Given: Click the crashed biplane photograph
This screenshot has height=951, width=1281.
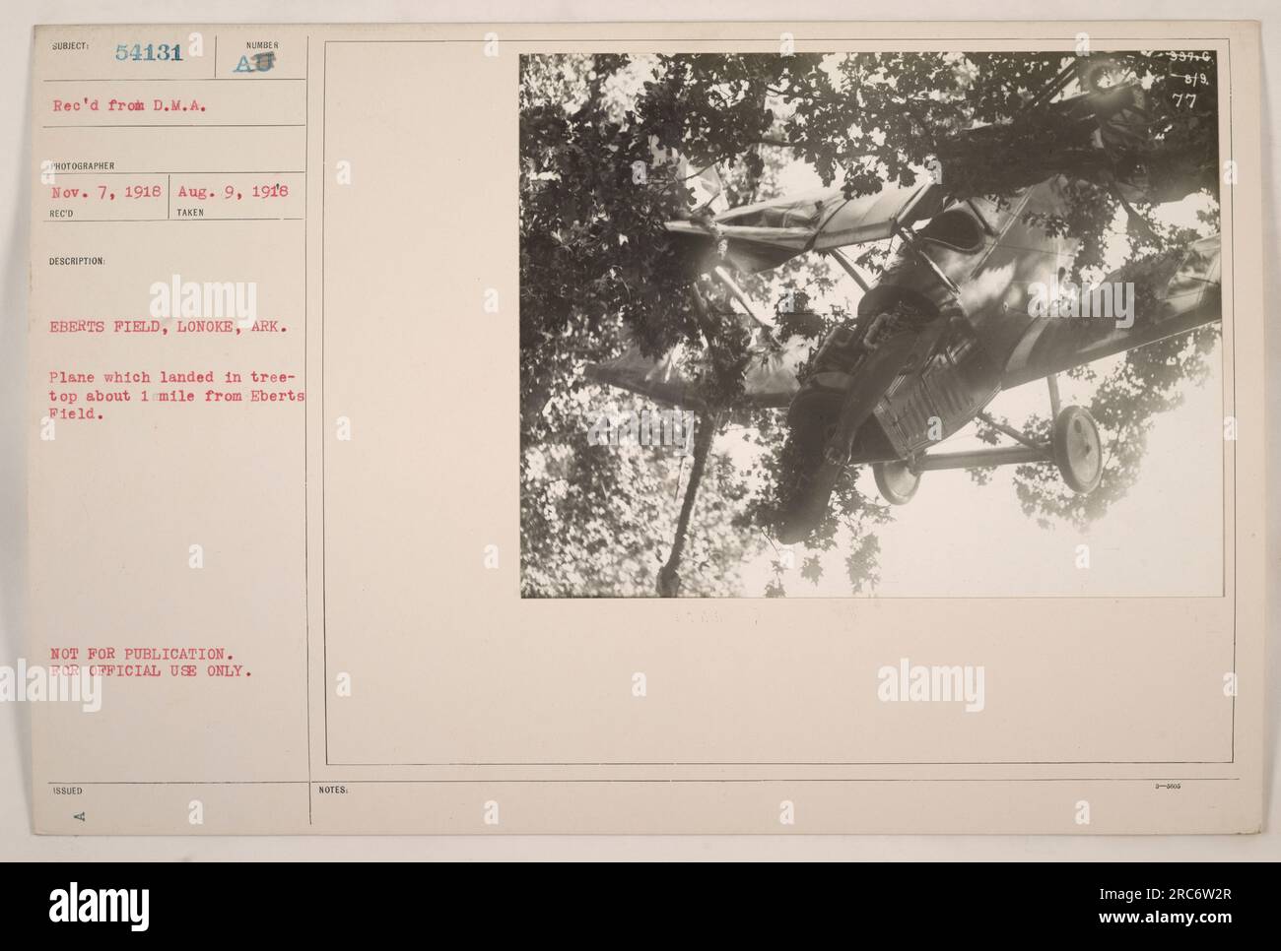Looking at the screenshot, I should coord(871,325).
